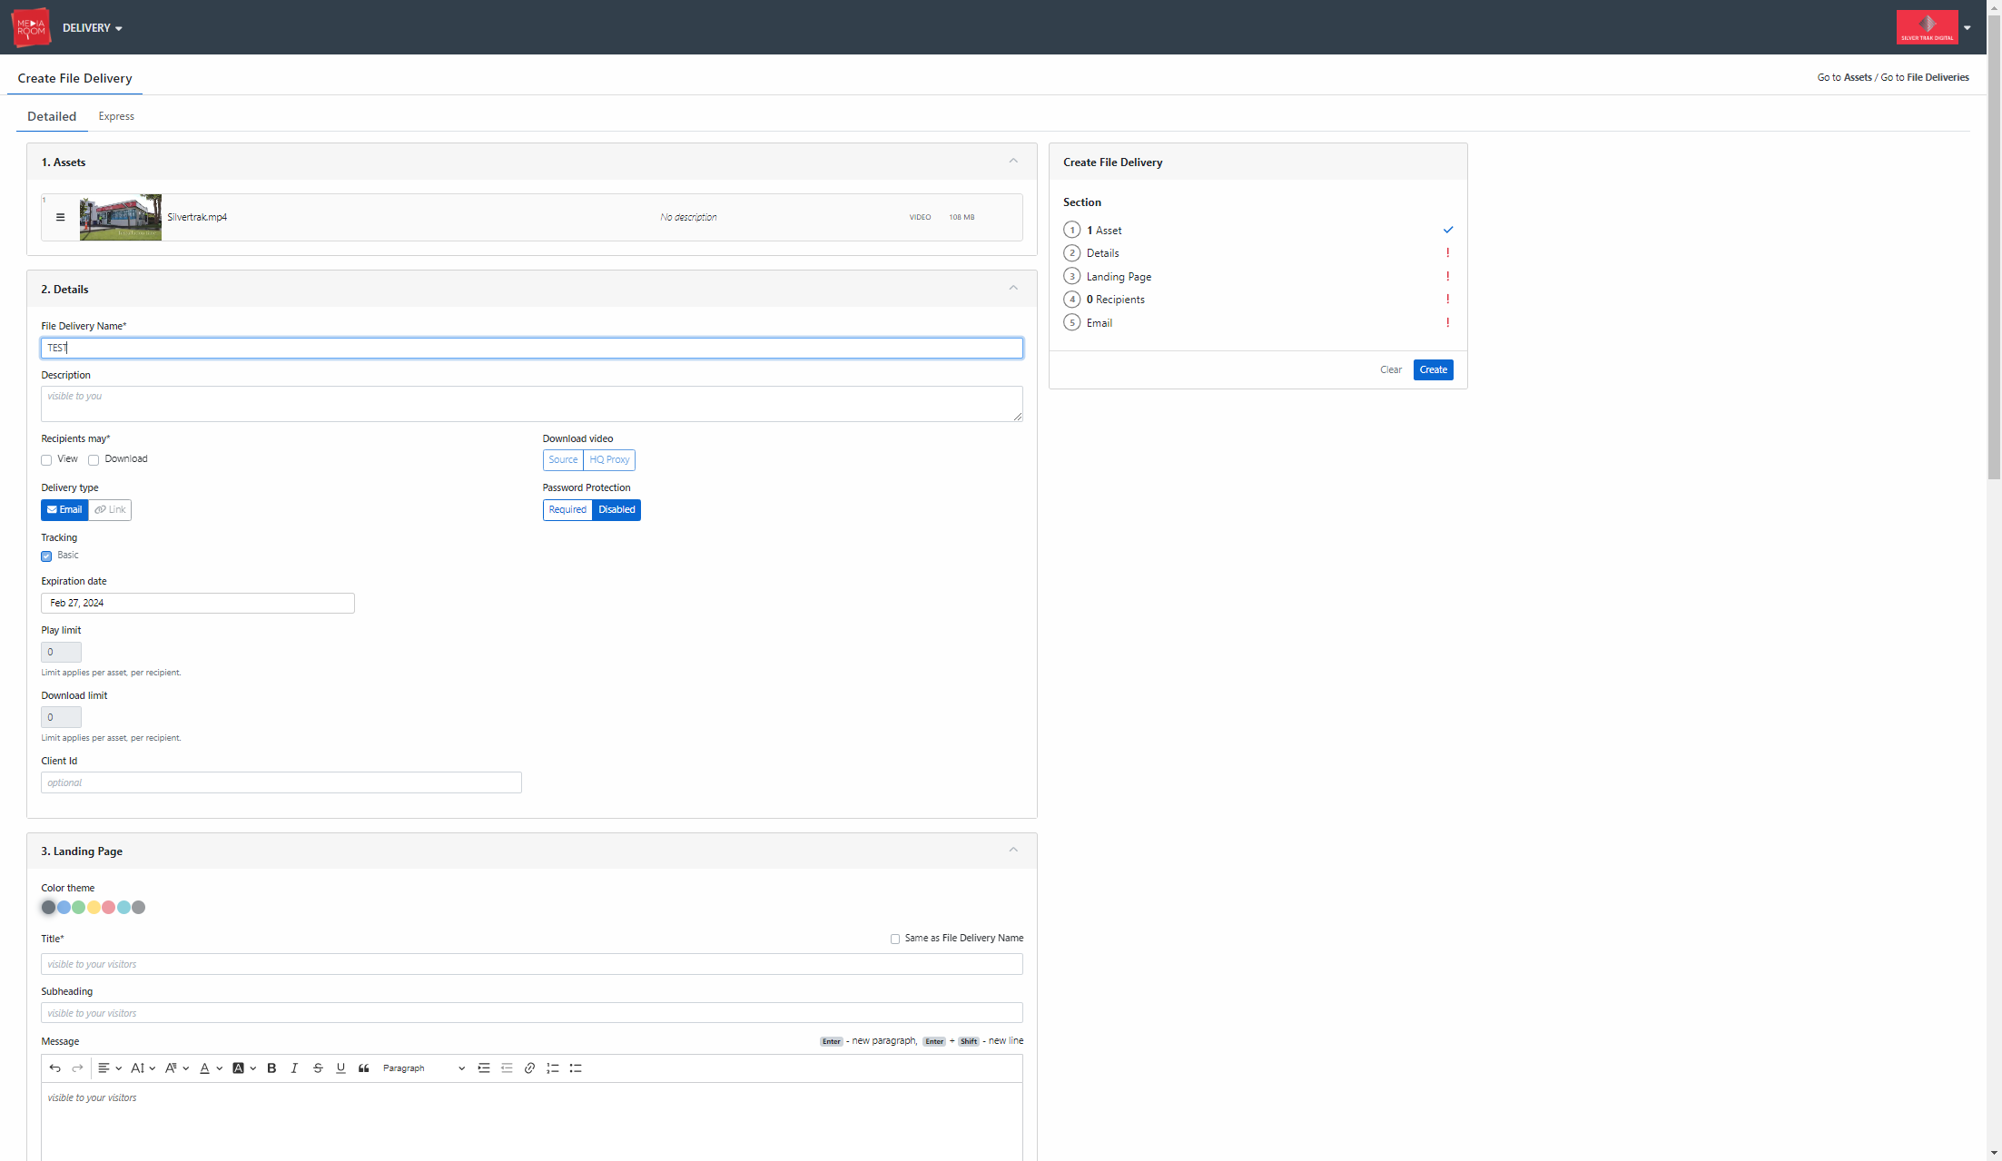Insert a link in the message
This screenshot has width=2002, height=1161.
[x=529, y=1068]
